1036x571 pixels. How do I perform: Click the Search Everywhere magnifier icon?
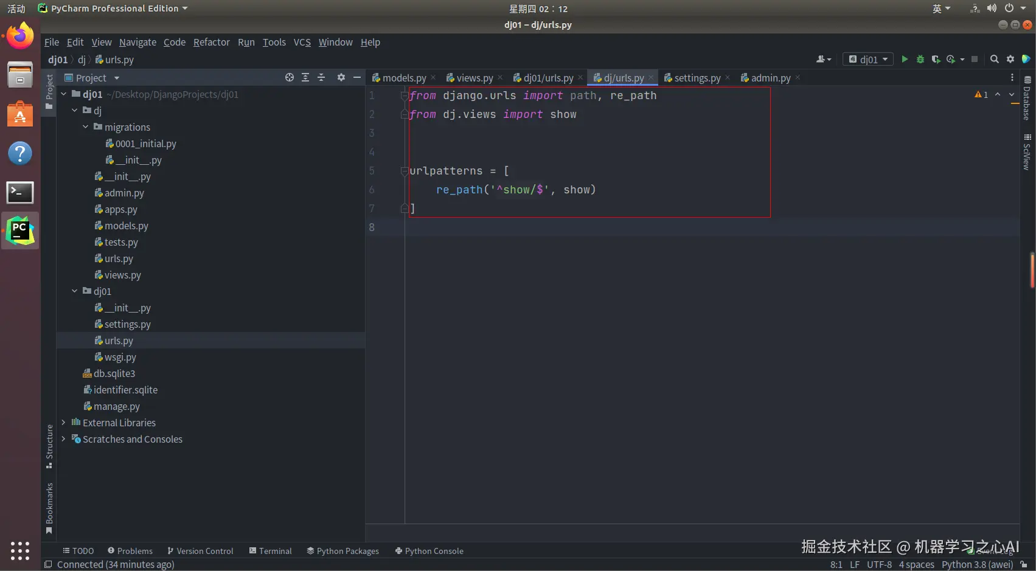coord(994,59)
